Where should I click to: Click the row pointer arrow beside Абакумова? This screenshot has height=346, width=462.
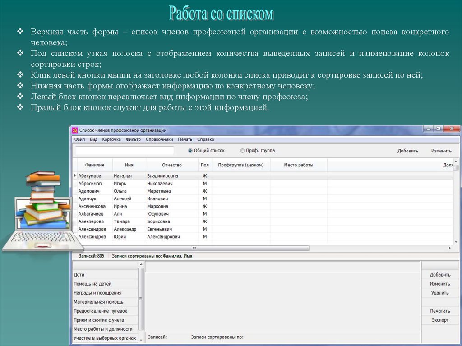[x=75, y=175]
